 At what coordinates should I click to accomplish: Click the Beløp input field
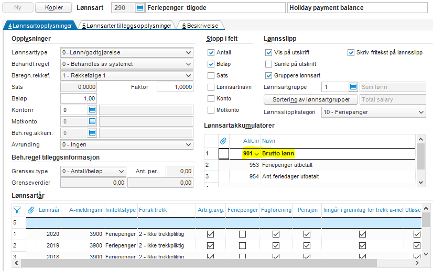[x=79, y=98]
